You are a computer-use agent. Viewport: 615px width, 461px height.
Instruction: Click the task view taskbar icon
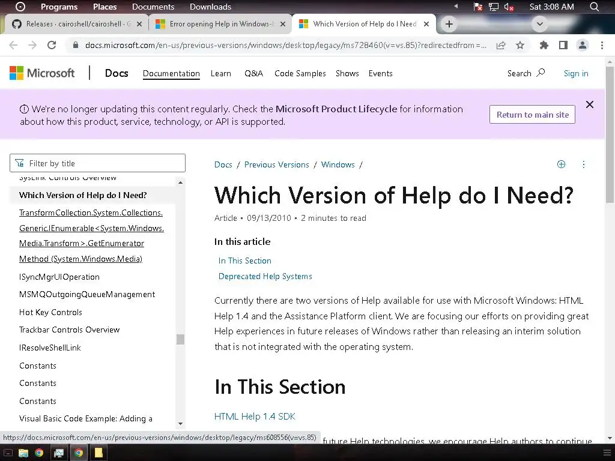tap(7, 453)
